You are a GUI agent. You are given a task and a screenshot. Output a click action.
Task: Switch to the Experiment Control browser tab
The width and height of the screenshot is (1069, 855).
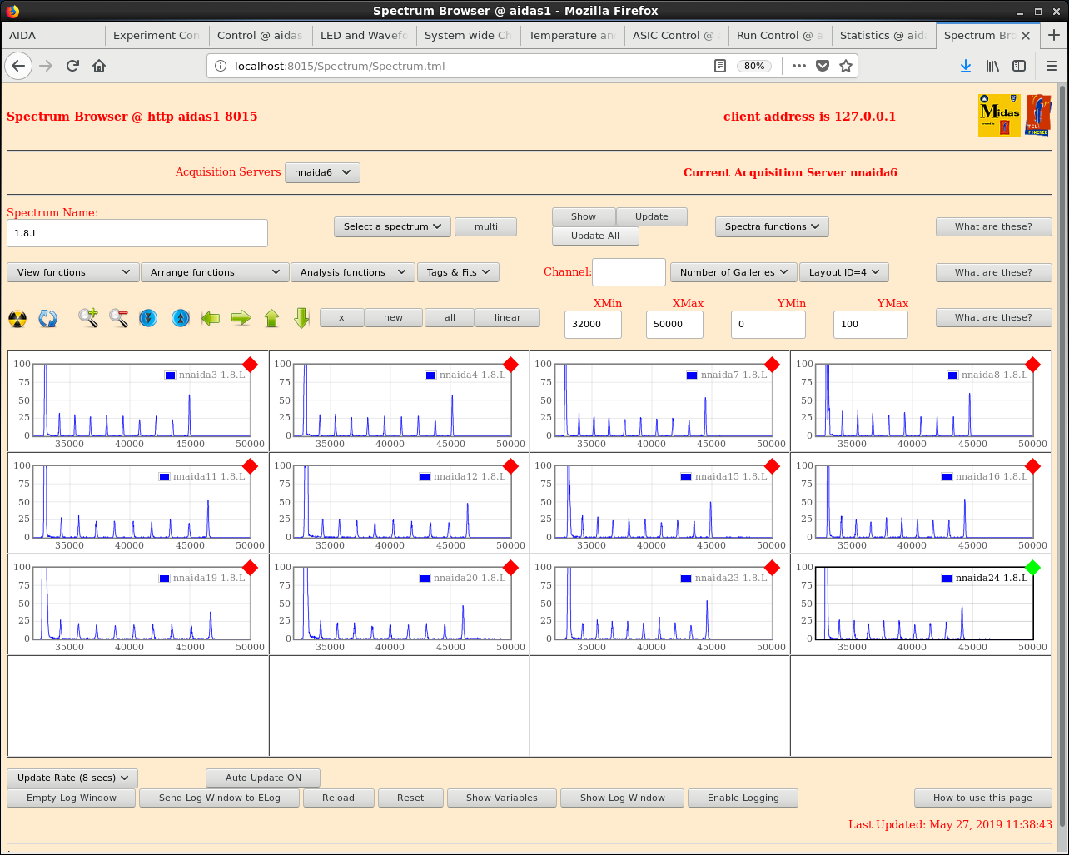click(x=157, y=35)
